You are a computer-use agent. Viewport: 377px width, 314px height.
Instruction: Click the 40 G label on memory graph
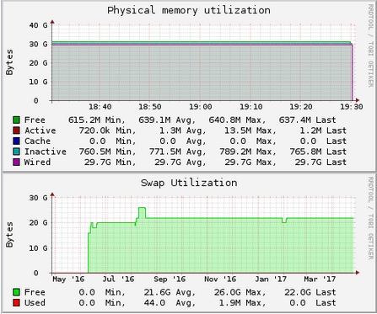(x=38, y=25)
